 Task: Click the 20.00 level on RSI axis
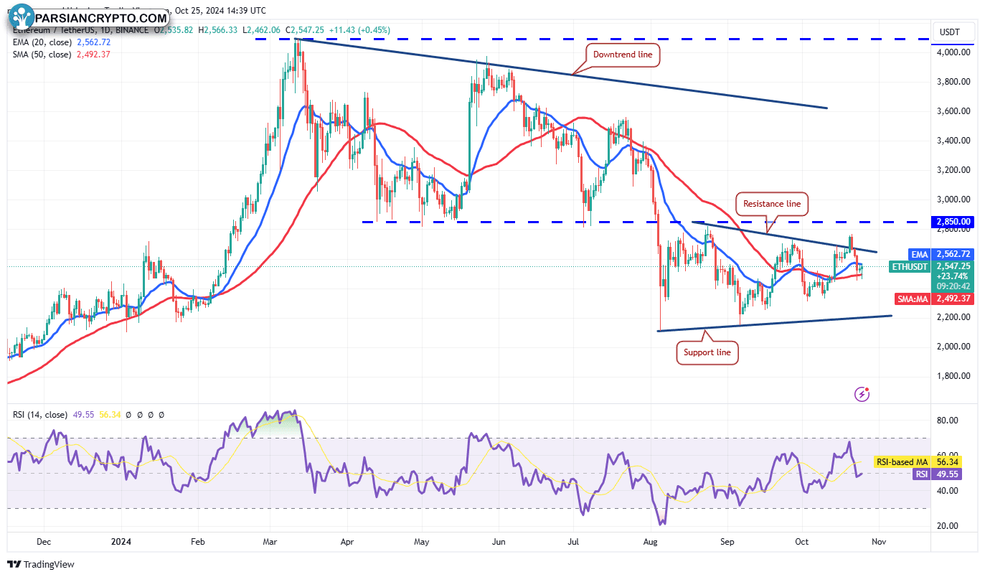coord(946,526)
